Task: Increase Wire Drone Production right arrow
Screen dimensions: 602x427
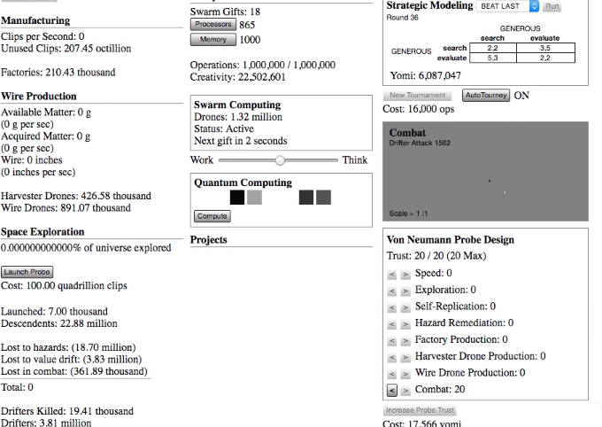Action: (x=405, y=373)
